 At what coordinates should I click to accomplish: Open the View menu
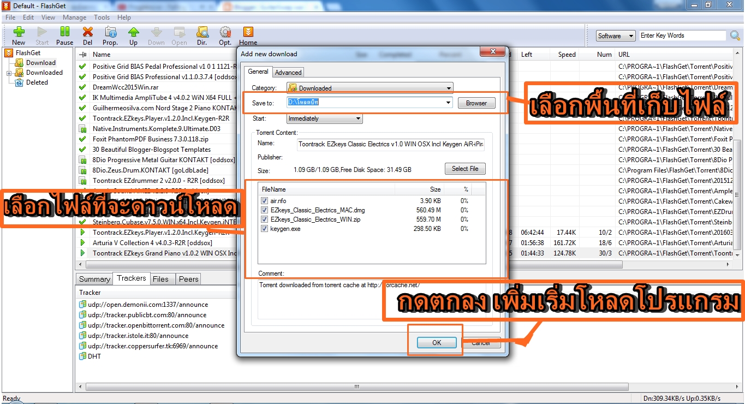coord(48,17)
